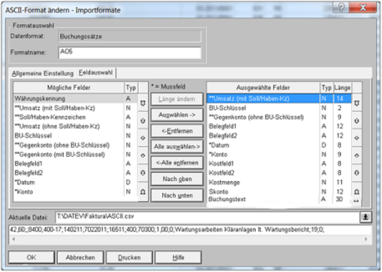This screenshot has height=272, width=382.
Task: Open help via the Hilfe button
Action: pos(178,257)
